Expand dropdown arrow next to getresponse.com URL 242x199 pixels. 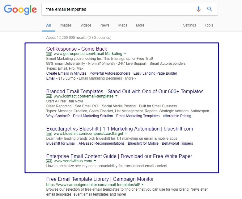125,54
